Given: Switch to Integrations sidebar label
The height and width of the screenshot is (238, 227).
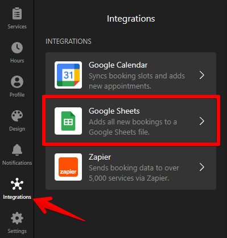Looking at the screenshot, I should click(17, 197).
